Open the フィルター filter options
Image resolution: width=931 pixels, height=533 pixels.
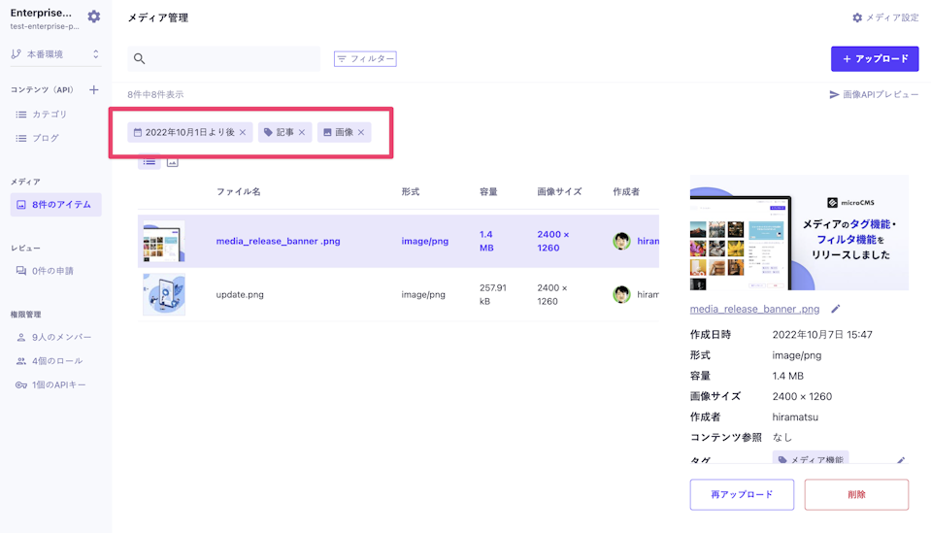point(365,59)
